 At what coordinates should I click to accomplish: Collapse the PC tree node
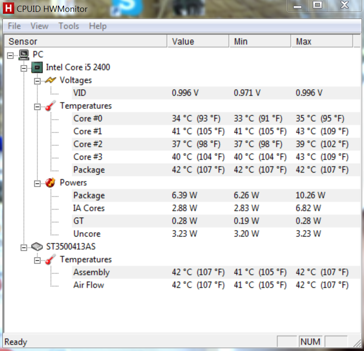[10, 55]
